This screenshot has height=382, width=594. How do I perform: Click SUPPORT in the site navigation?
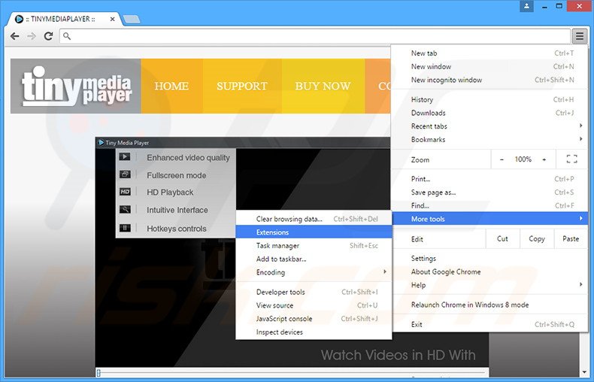tap(242, 86)
